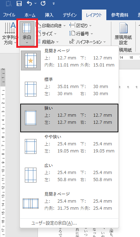Click the やや狭い margin thumbnail icon
The image size is (140, 237).
point(31,146)
